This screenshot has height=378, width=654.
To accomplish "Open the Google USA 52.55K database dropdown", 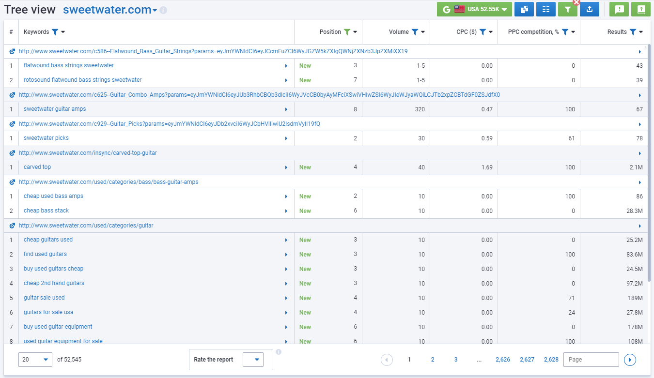I will pos(474,9).
